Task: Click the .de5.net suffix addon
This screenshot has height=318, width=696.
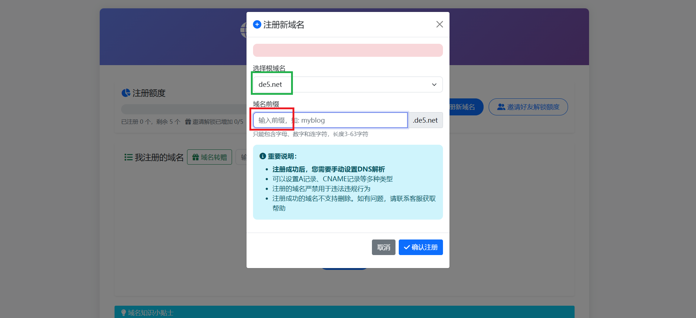Action: pos(425,120)
